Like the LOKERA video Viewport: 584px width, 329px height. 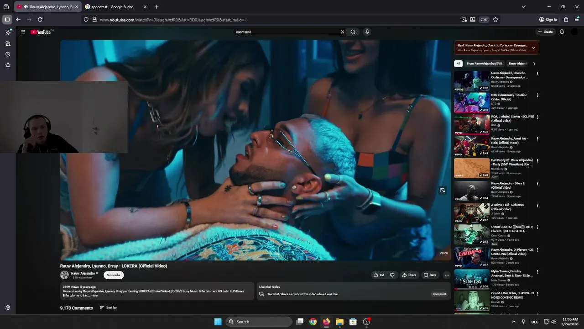pyautogui.click(x=379, y=275)
